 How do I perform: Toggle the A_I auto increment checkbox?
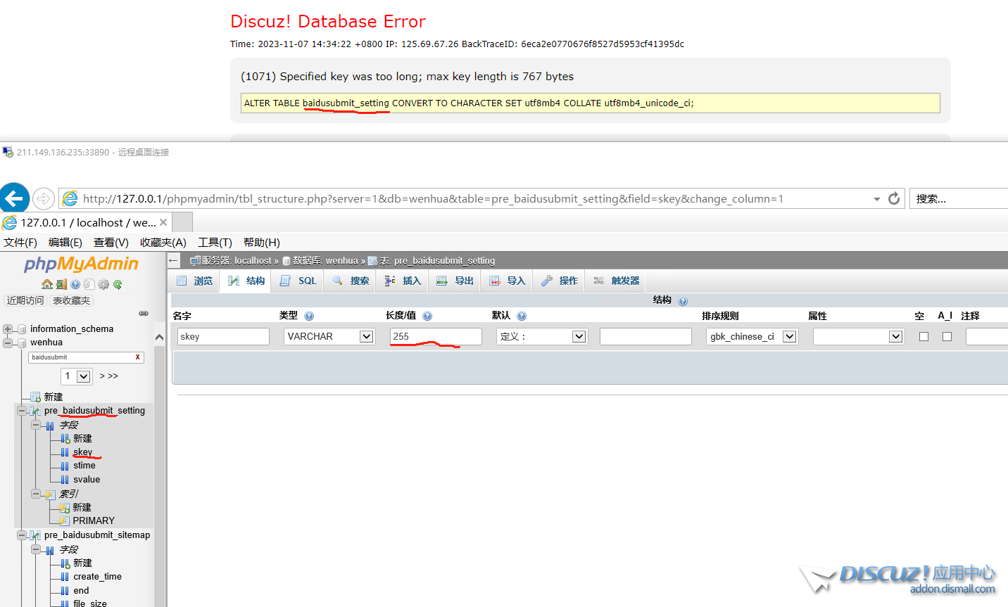(x=947, y=337)
